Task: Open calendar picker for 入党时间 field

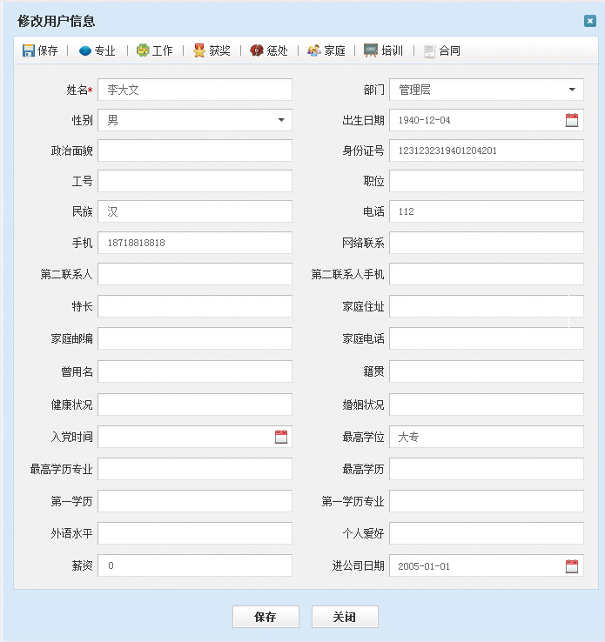Action: click(x=281, y=437)
